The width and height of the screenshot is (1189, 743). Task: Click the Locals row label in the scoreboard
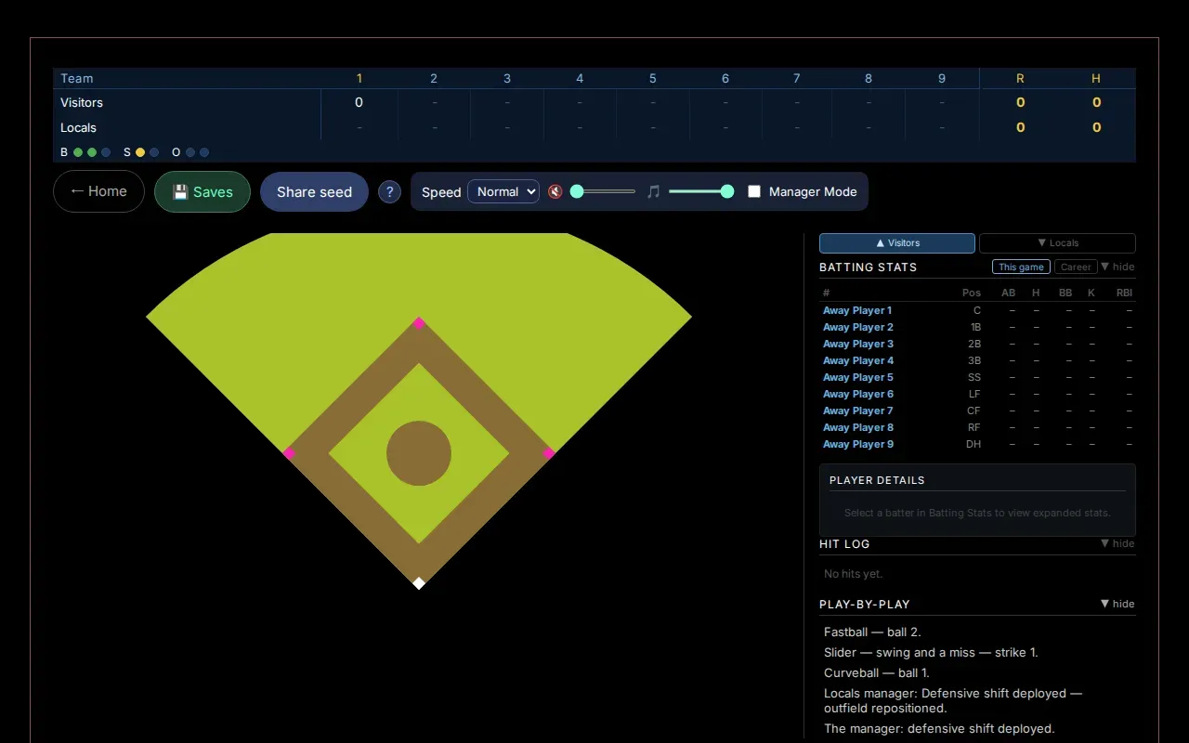point(78,127)
